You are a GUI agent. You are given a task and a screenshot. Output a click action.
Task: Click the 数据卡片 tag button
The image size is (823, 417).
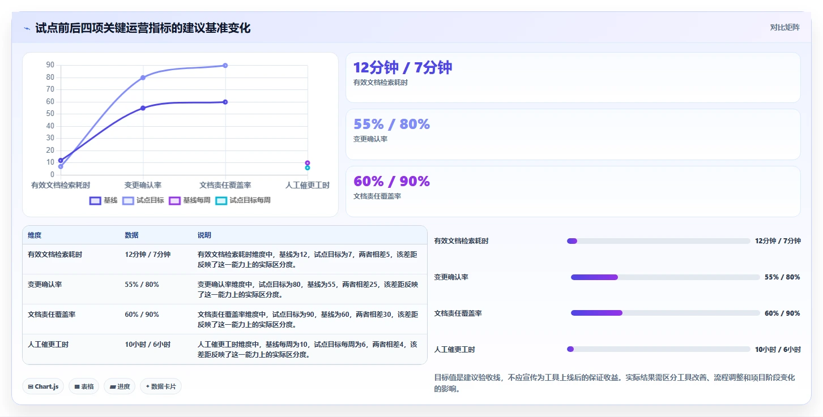[161, 386]
